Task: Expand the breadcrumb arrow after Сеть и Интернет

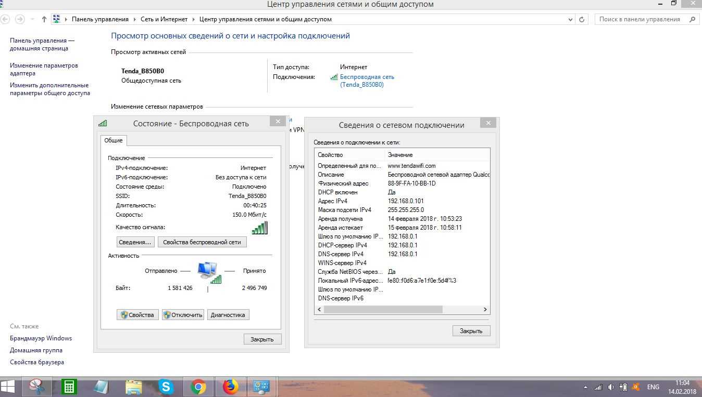Action: (193, 19)
